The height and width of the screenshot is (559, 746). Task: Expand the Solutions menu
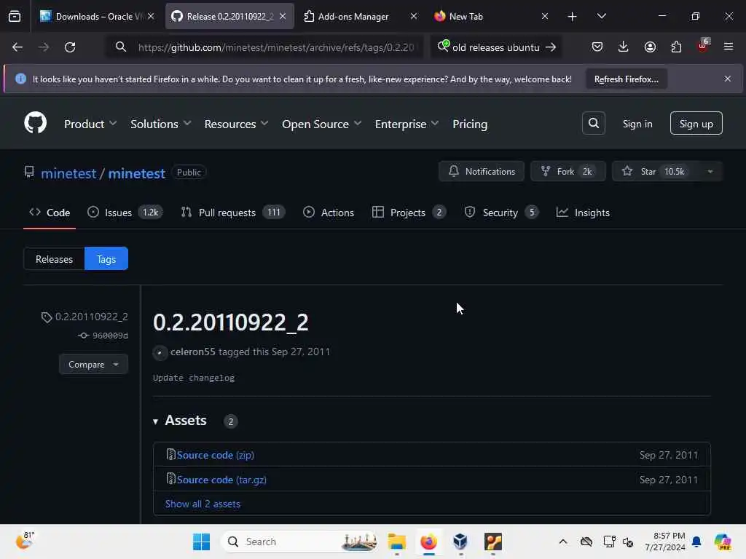tap(161, 124)
